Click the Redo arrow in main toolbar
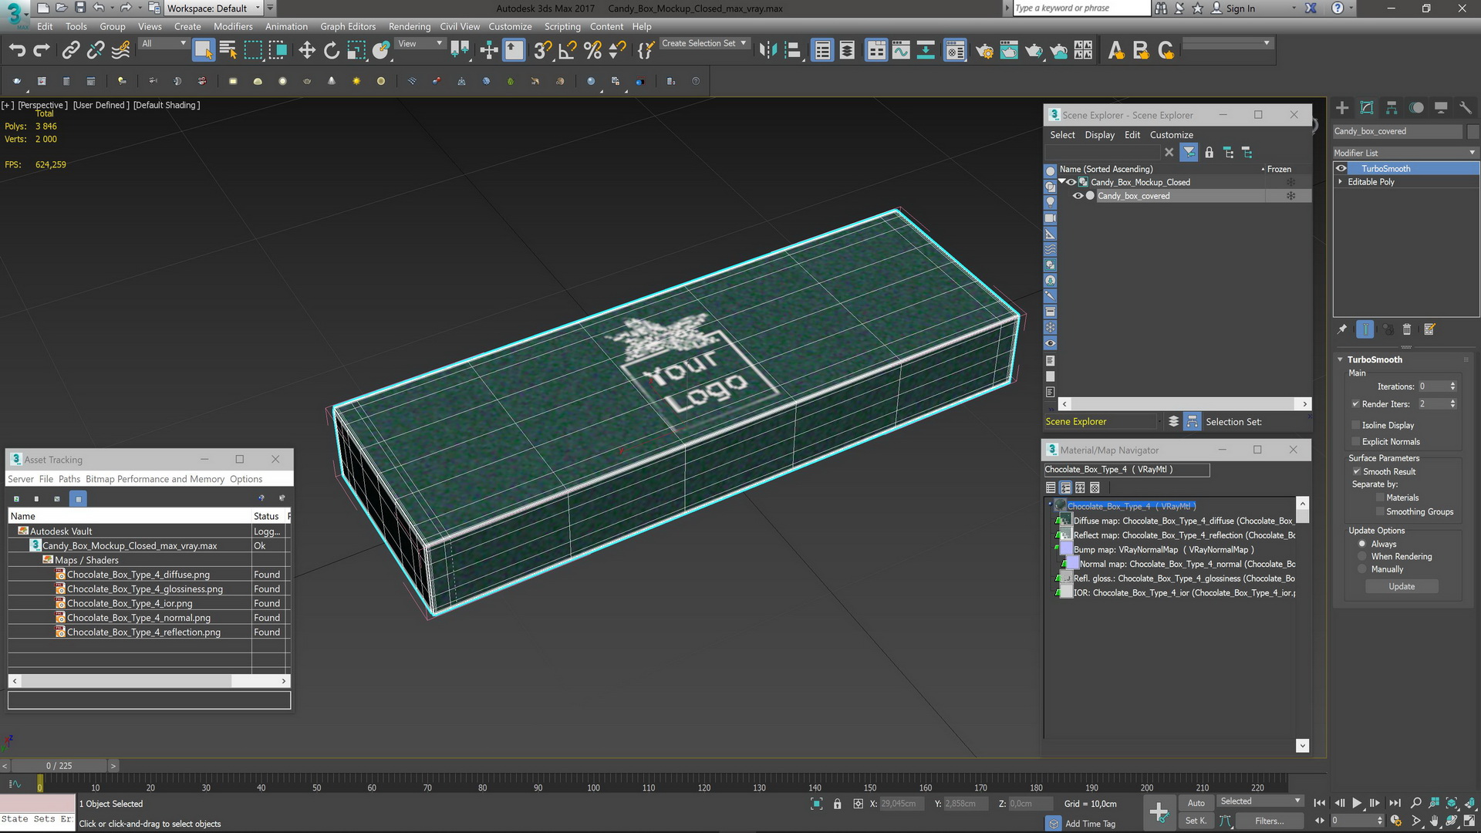Image resolution: width=1481 pixels, height=833 pixels. [42, 51]
